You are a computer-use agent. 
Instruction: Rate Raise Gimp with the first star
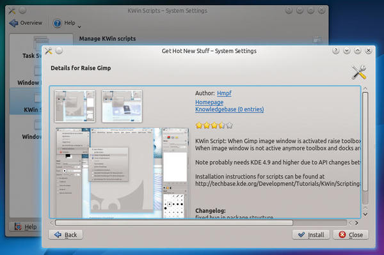(199, 125)
